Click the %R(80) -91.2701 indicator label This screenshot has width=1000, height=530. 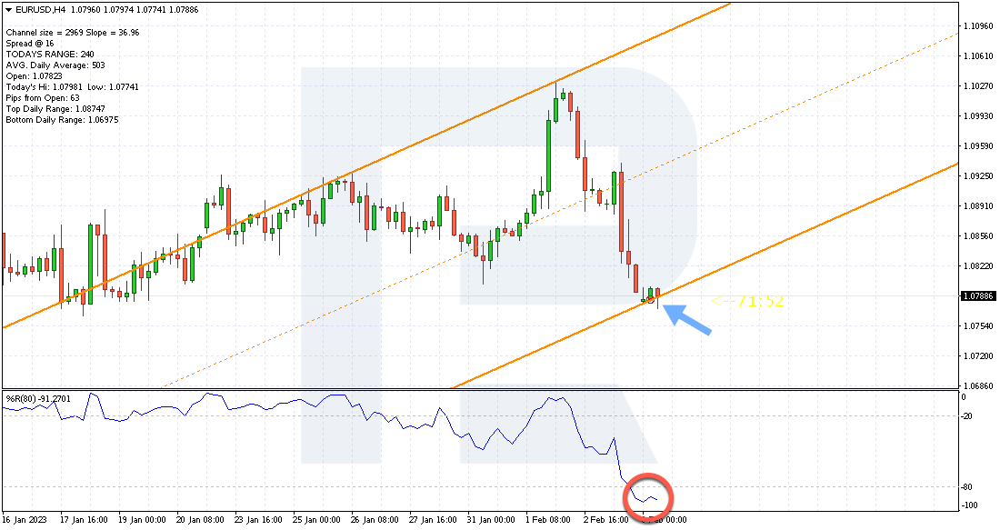click(38, 398)
